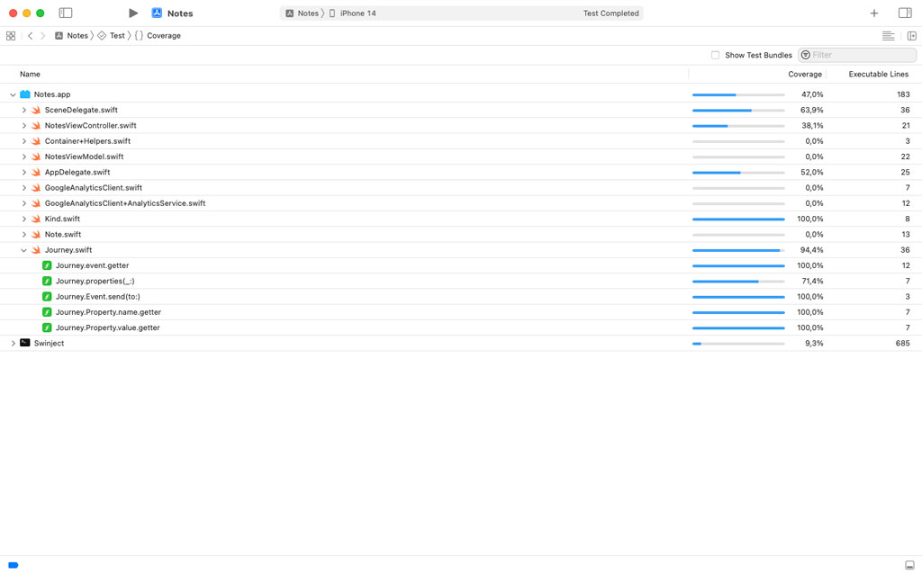The image size is (922, 574).
Task: Open the scheme selector showing iPhone 14
Action: [351, 13]
